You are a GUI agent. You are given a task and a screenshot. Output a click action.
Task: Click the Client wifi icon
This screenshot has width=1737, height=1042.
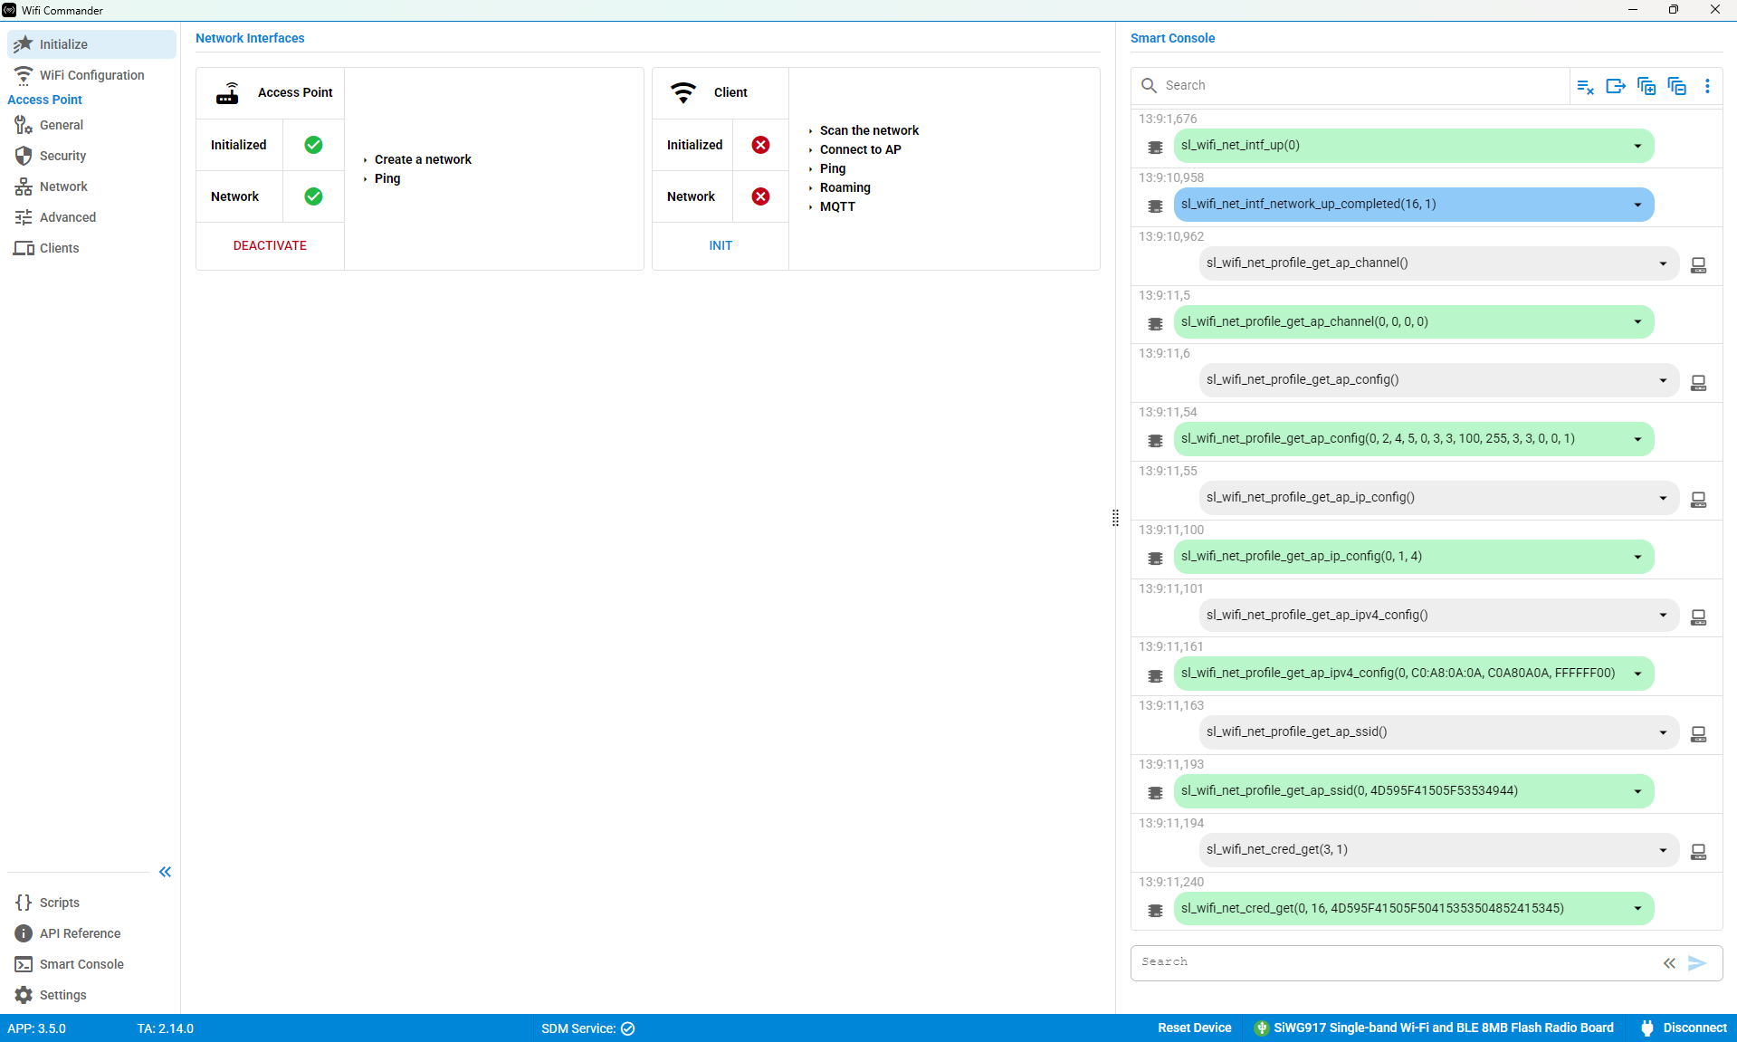click(683, 92)
